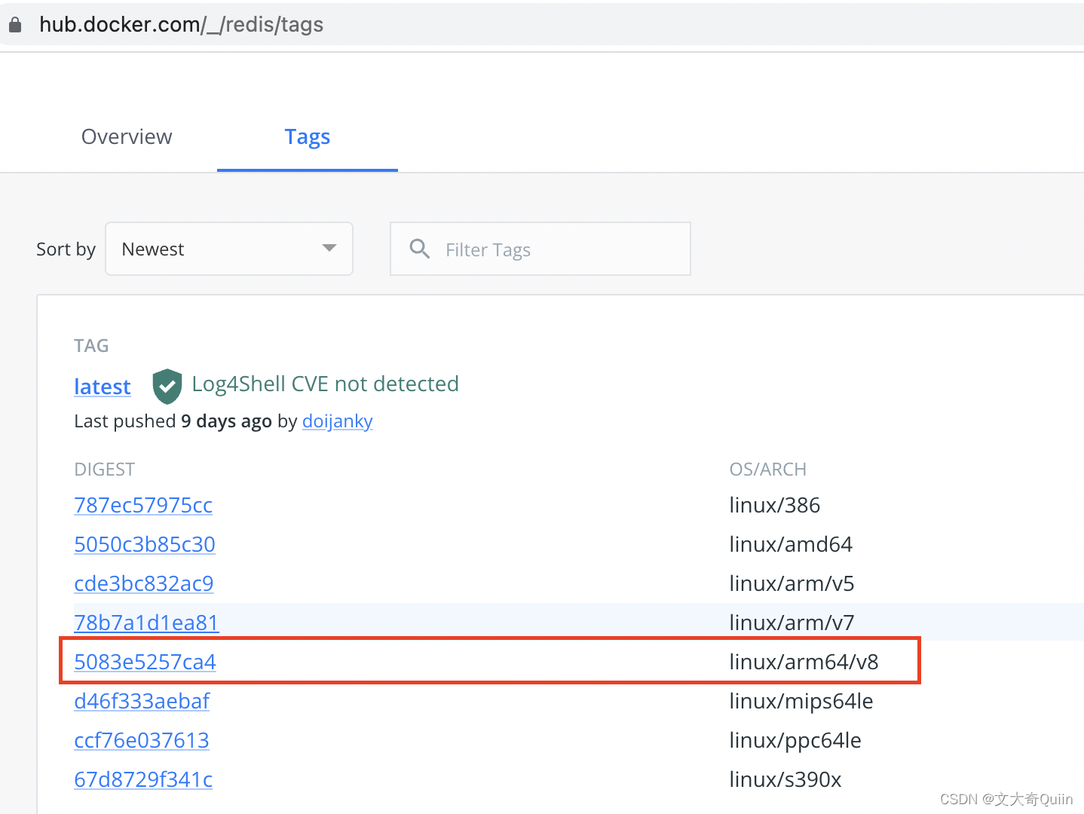Screen dimensions: 1084x814
Task: Focus the Filter Tags input field
Action: pyautogui.click(x=540, y=249)
